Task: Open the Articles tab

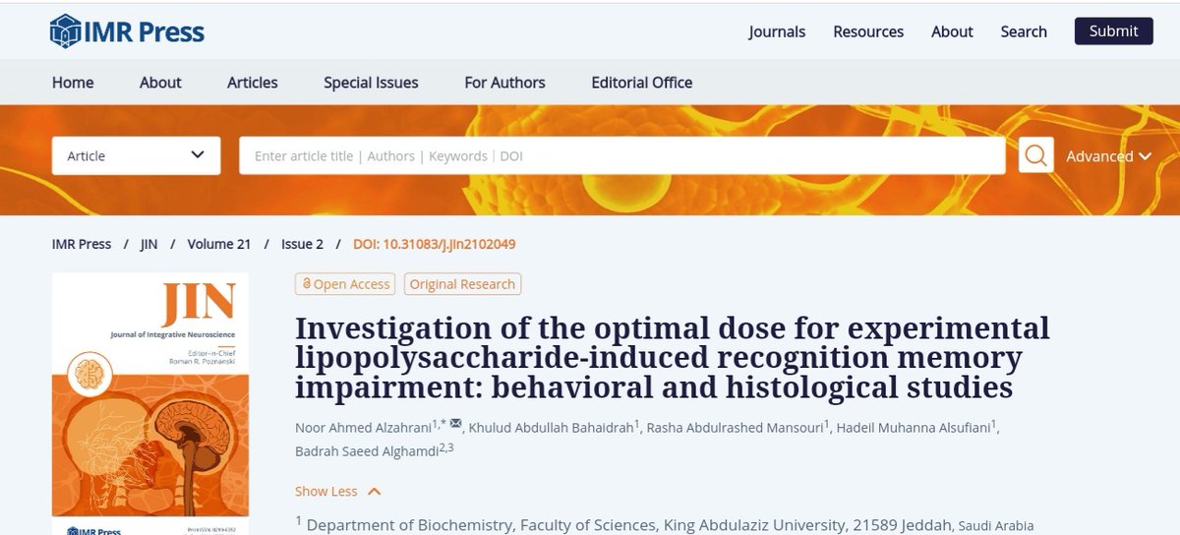Action: click(253, 83)
